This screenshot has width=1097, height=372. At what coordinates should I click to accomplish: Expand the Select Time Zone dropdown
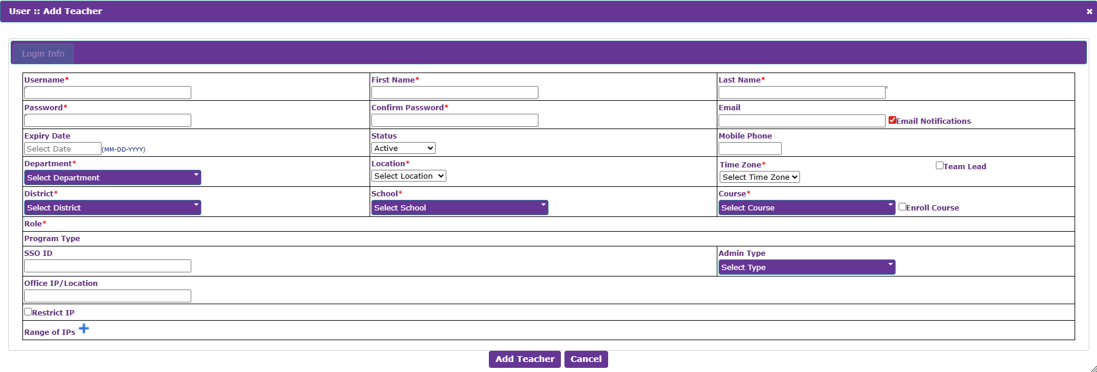760,177
